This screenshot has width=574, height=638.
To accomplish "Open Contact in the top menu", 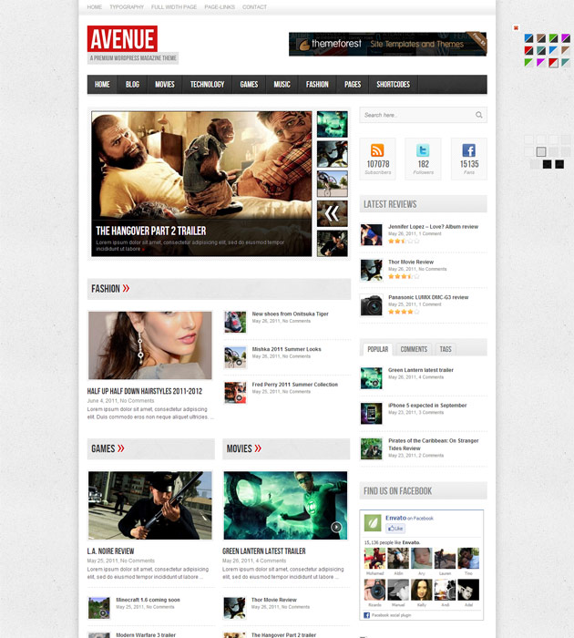I will [255, 7].
